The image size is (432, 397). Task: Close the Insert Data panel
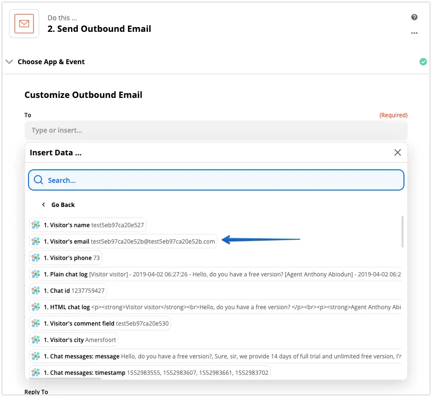coord(397,152)
